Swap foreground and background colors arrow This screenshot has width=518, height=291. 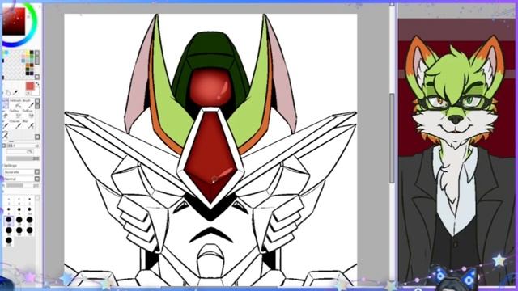(37, 84)
